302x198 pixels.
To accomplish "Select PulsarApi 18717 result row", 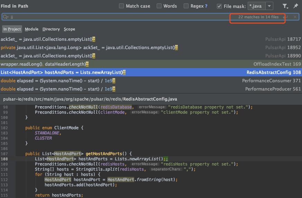I will coord(151,39).
